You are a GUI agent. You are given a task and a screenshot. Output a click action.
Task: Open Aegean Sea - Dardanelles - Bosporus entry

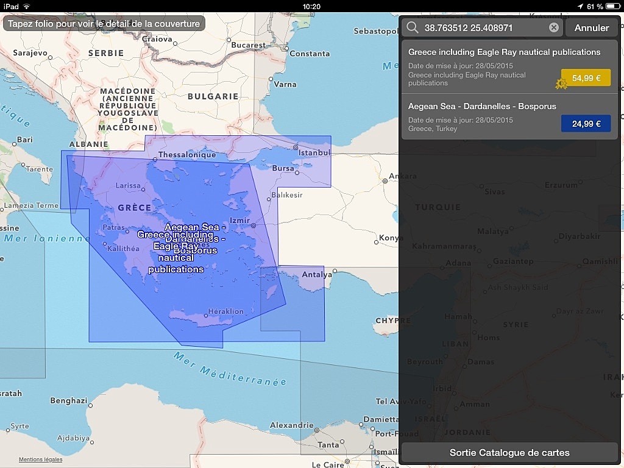tap(509, 116)
